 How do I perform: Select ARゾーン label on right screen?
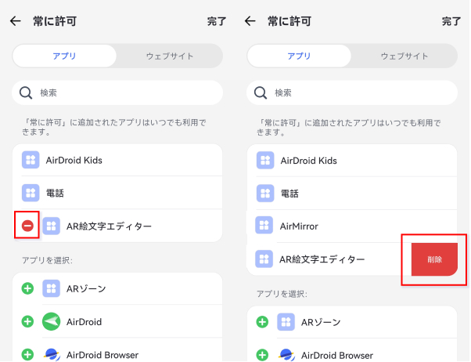click(x=321, y=322)
